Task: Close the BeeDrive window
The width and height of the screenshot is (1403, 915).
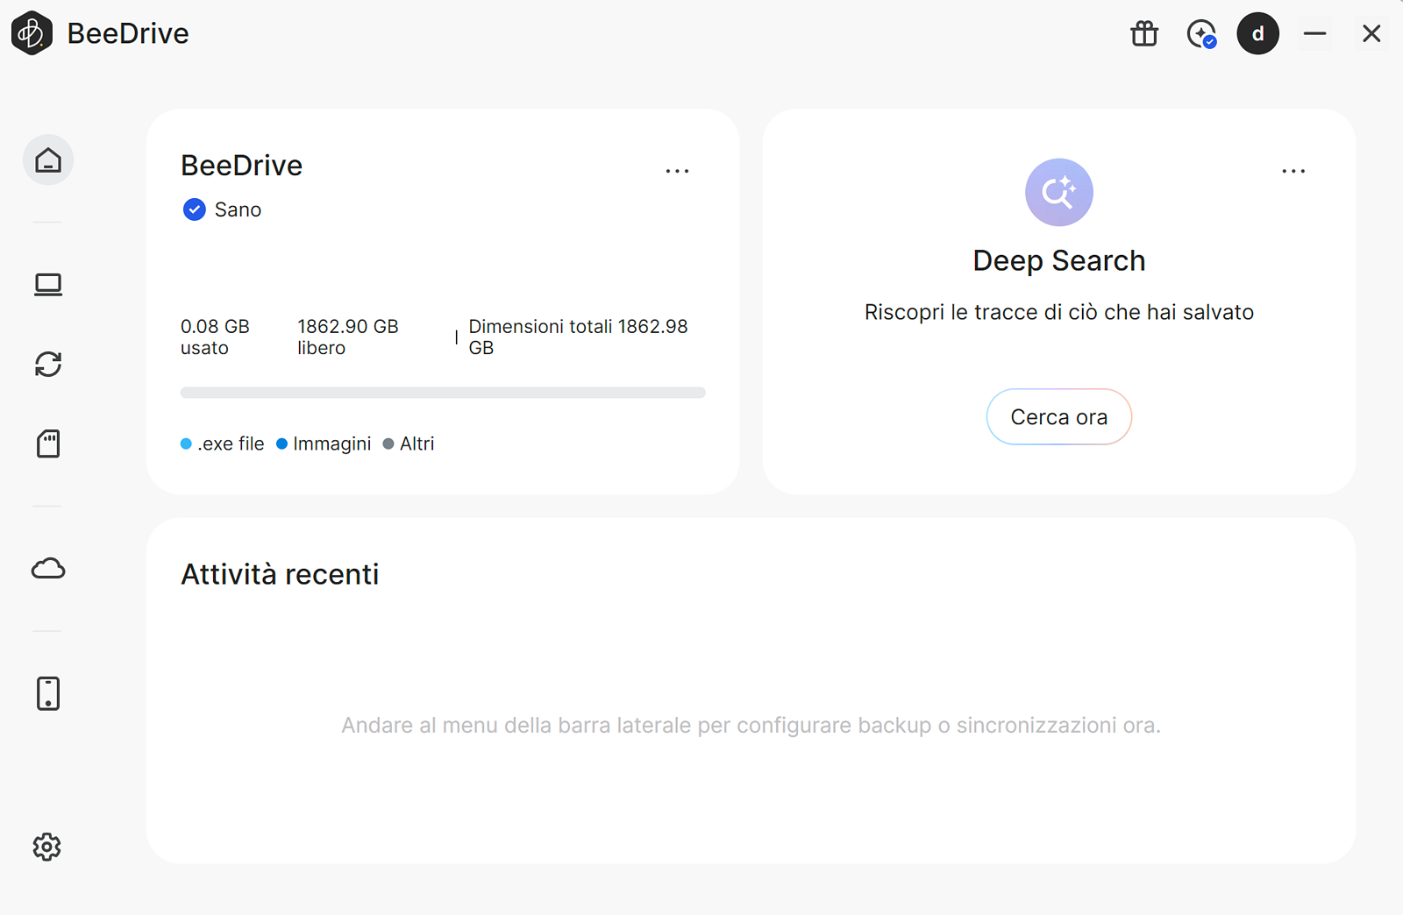Action: point(1371,33)
